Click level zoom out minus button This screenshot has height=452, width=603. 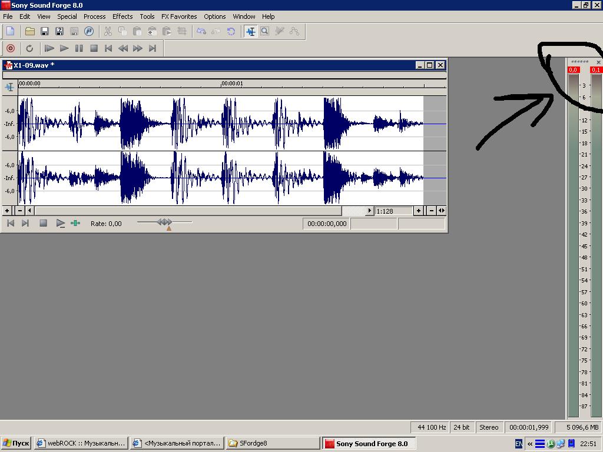[x=20, y=211]
